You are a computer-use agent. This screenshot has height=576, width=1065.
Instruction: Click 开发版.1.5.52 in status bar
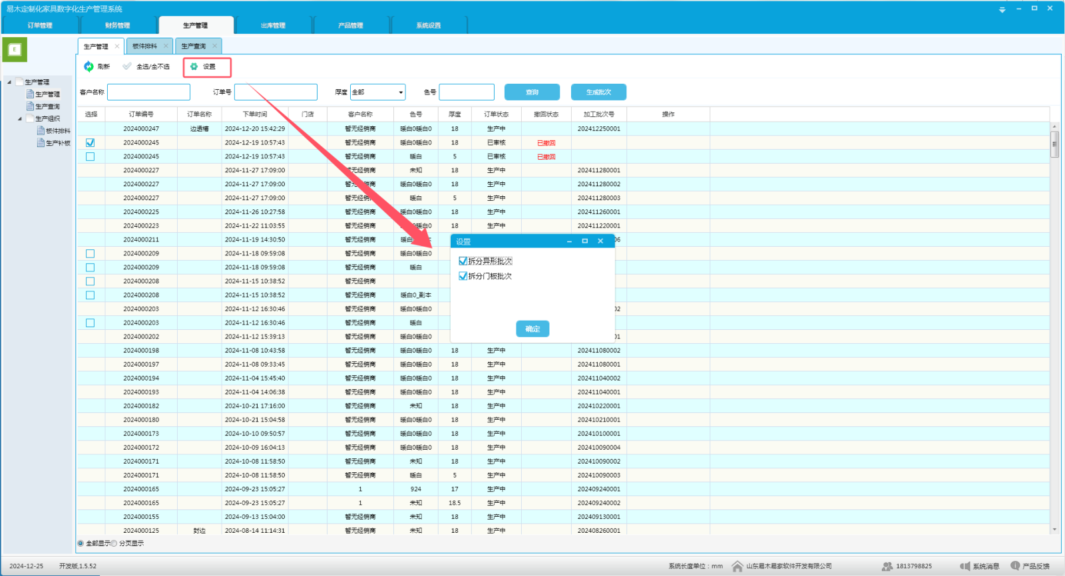point(78,566)
